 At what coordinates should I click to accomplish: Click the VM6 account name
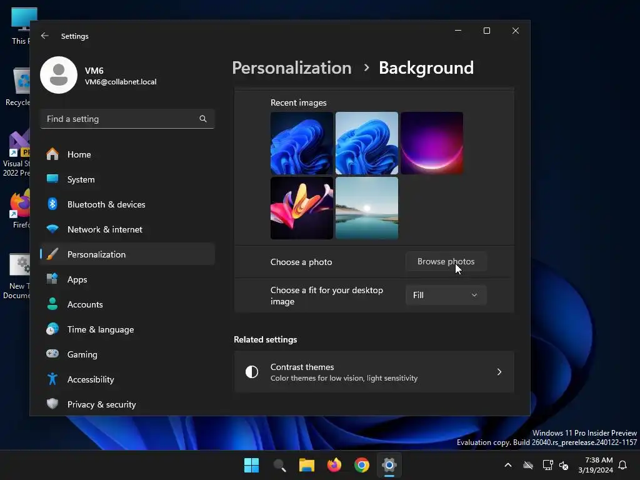(94, 71)
